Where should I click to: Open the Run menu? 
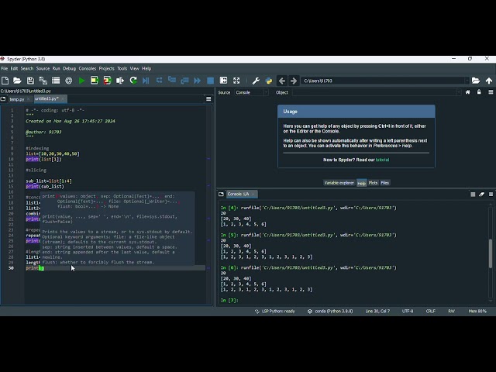56,68
